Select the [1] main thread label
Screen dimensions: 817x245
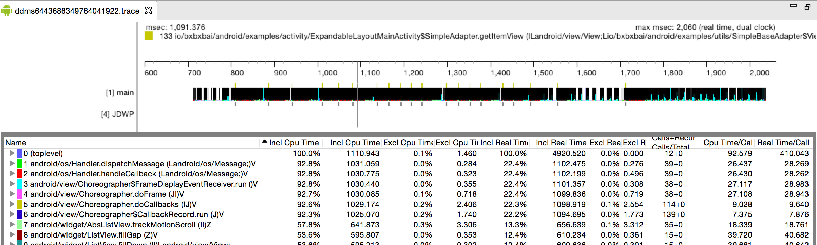120,93
